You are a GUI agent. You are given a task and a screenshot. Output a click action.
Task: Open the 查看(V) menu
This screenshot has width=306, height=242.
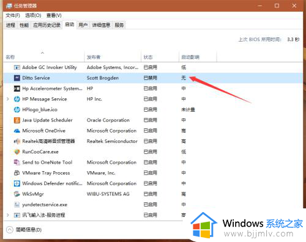tap(54, 15)
